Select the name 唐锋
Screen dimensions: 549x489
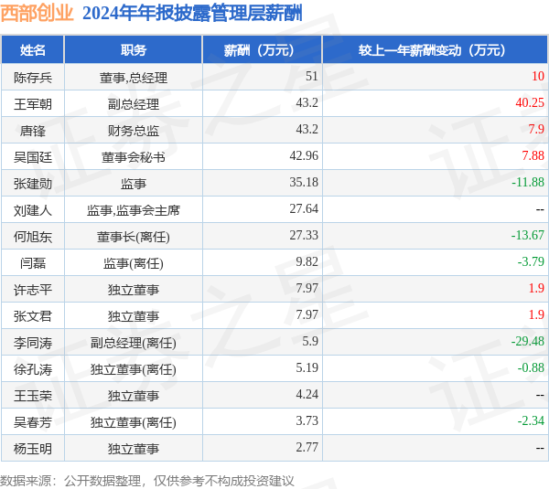tap(33, 131)
